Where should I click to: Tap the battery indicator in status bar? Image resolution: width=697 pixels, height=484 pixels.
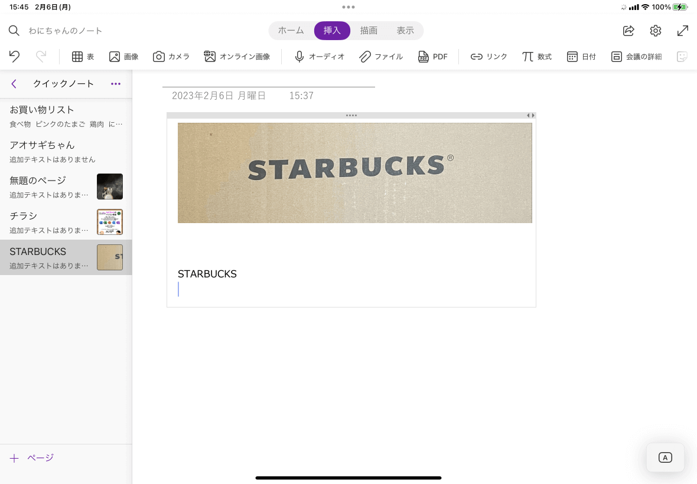(x=680, y=7)
